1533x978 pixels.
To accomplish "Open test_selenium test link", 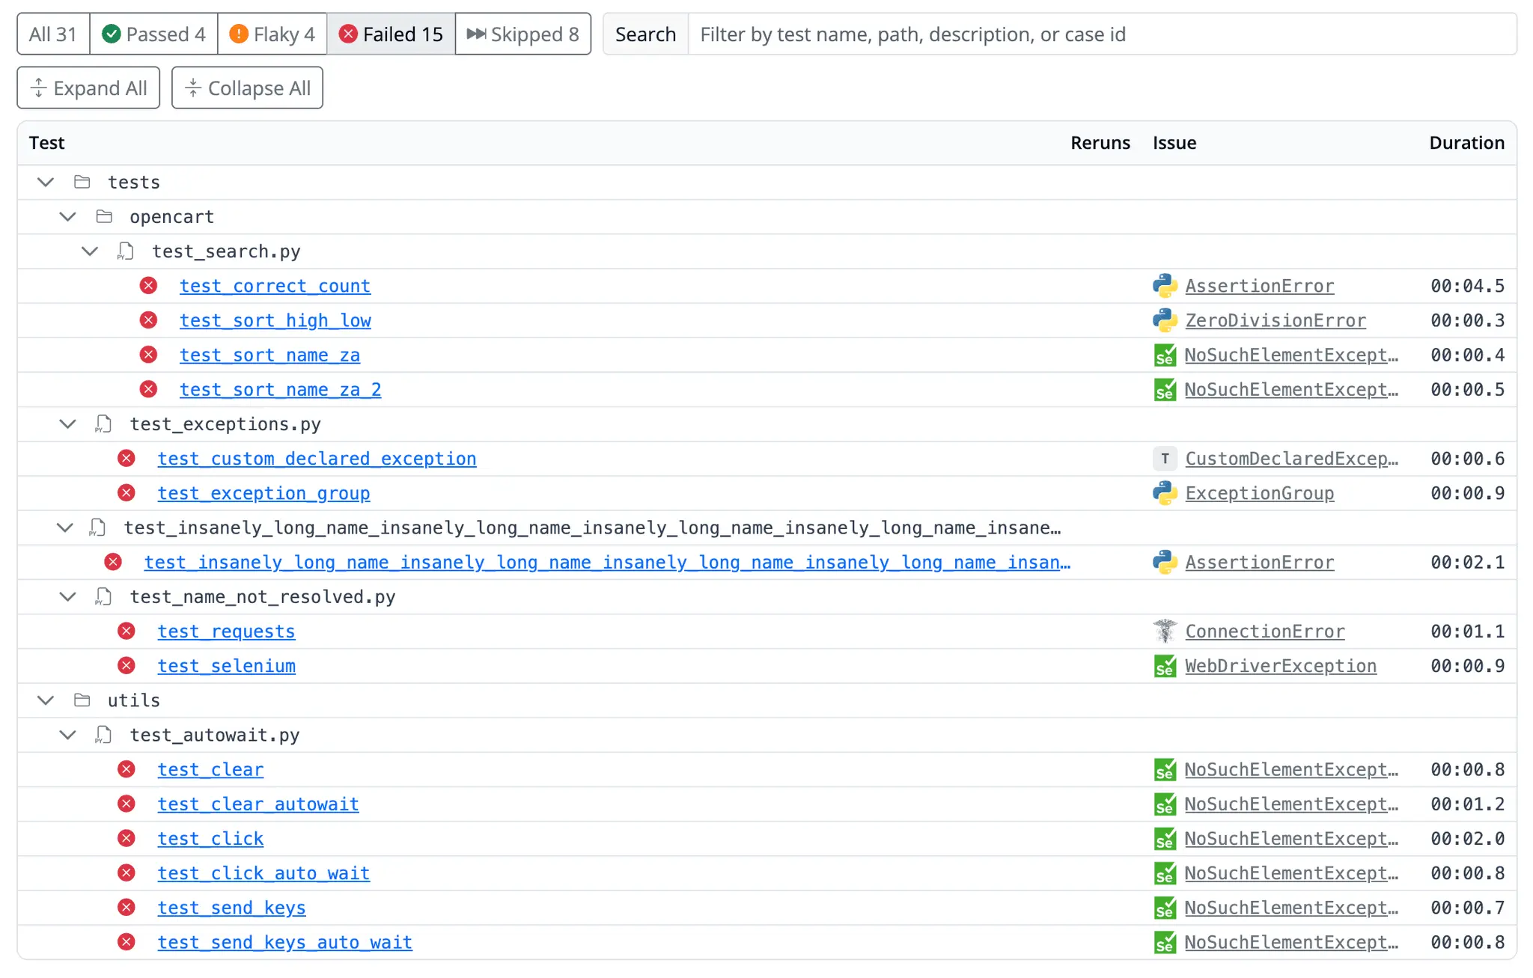I will click(226, 666).
